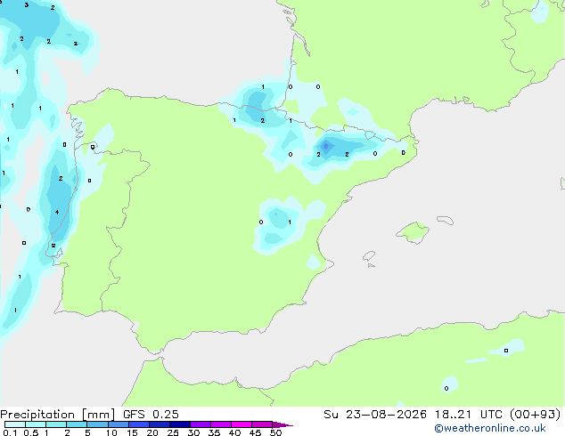Viewport: 565px width, 436px height.
Task: Click the legend label '25'
Action: point(173,432)
